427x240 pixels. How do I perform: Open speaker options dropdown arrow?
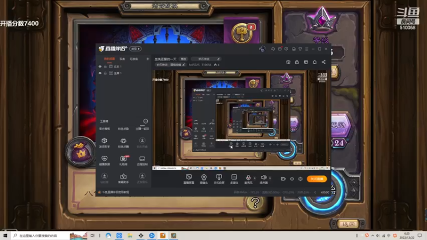[x=270, y=178]
